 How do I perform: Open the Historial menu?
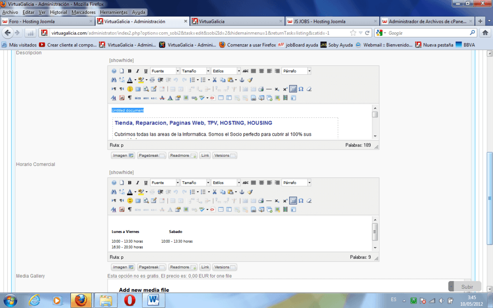58,12
